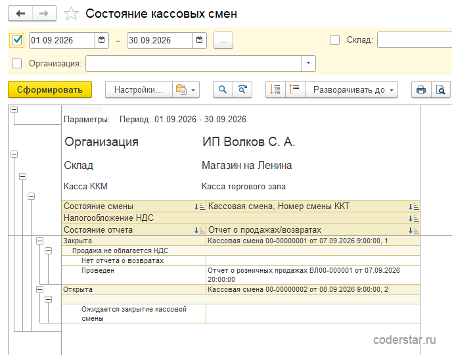Click organization value ИП Волков С. А.
The height and width of the screenshot is (355, 452).
(248, 142)
